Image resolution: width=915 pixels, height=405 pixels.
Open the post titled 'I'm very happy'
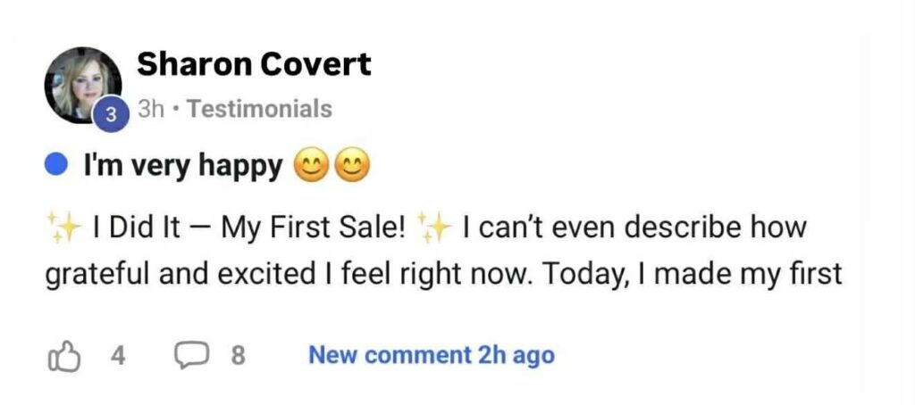(x=183, y=165)
